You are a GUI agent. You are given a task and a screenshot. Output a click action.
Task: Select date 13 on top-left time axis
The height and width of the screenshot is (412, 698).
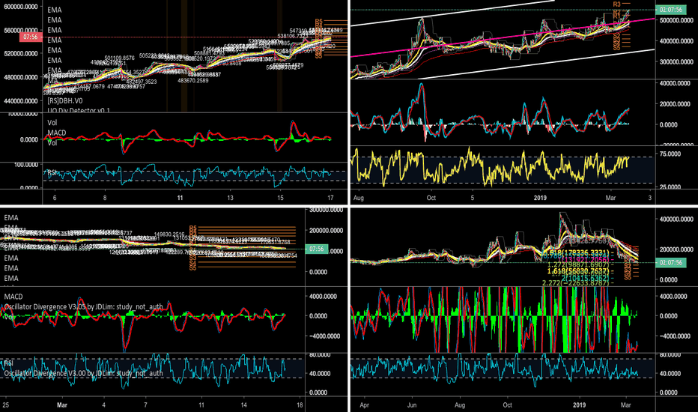230,198
